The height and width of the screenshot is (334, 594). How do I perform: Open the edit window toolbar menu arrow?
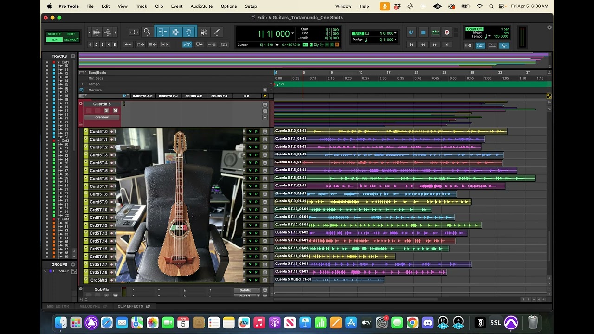coord(549,27)
